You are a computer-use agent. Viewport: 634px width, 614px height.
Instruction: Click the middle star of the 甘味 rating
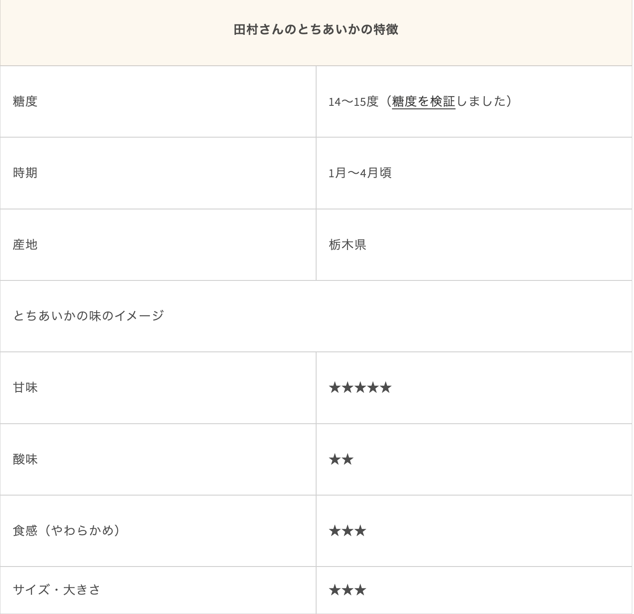pyautogui.click(x=360, y=388)
